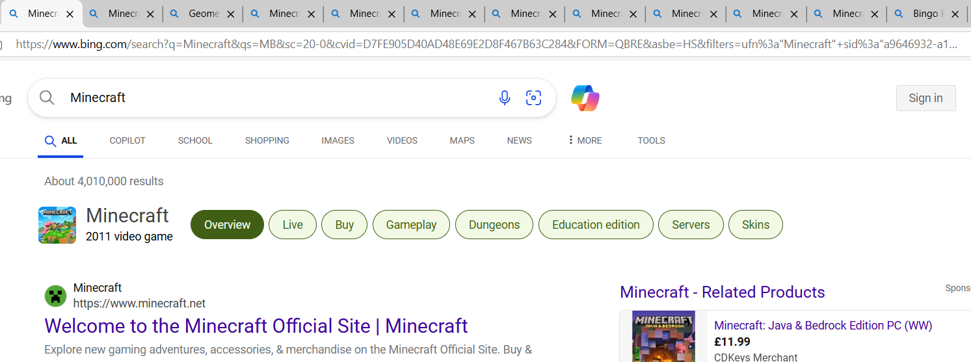Open the NEWS search tab
Image resolution: width=971 pixels, height=362 pixels.
(x=520, y=140)
